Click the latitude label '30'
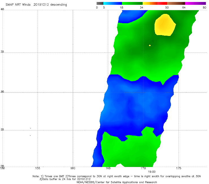The image size is (209, 184). pyautogui.click(x=2, y=92)
